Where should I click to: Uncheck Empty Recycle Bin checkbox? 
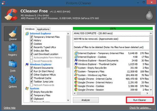[x=31, y=92]
